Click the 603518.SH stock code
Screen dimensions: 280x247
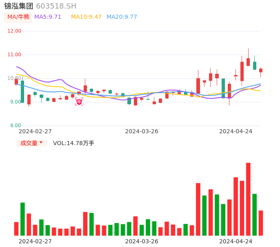point(56,6)
